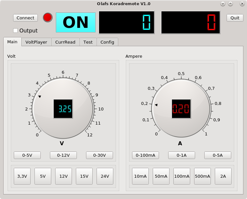The width and height of the screenshot is (247, 199).
Task: Quit the application with Quit button
Action: (x=235, y=18)
